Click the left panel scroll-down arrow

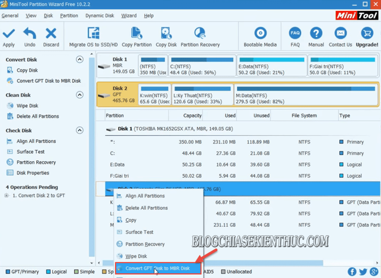coord(92,263)
